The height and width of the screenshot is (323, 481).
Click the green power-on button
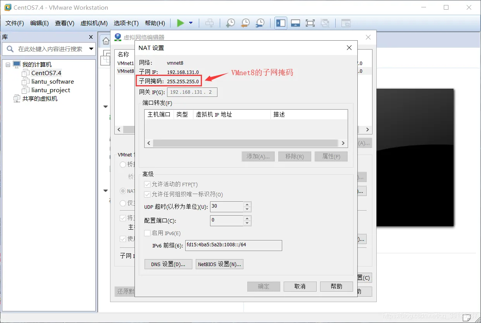(180, 23)
